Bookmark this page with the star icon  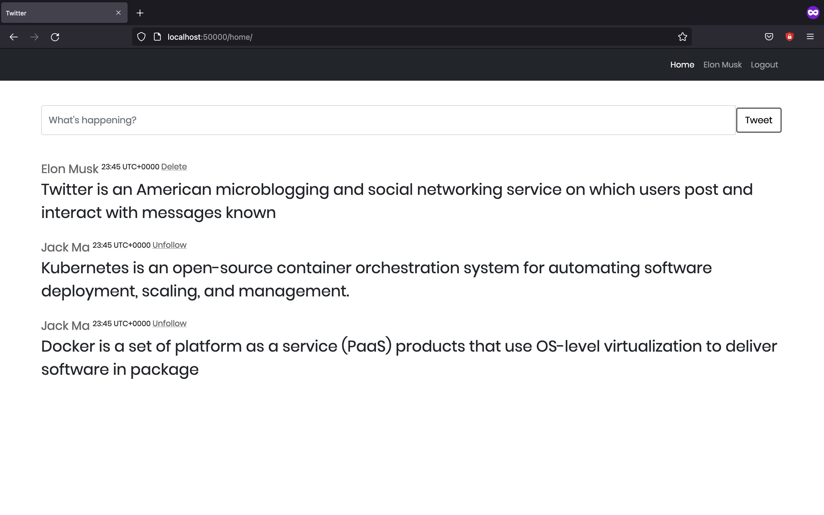[682, 37]
